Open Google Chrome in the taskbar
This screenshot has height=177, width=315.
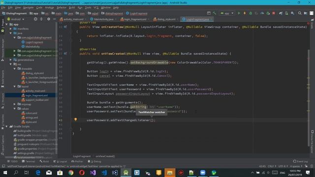click(71, 173)
